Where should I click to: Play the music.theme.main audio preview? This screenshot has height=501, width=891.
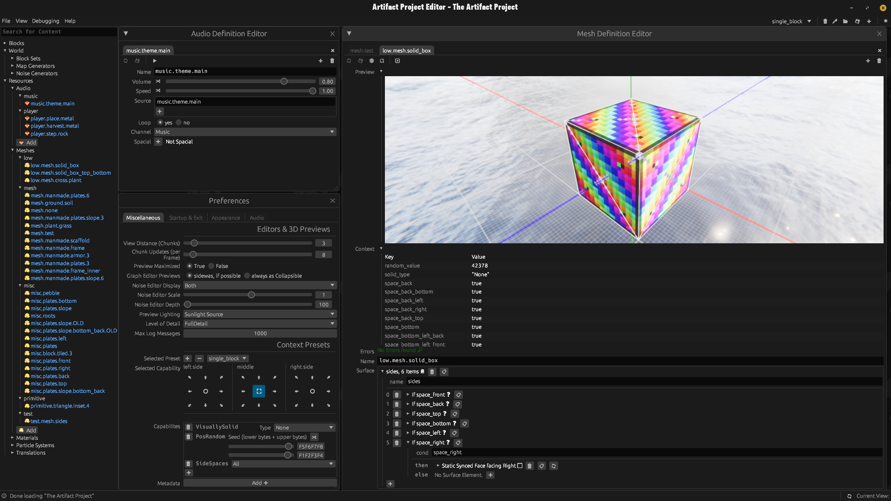tap(155, 61)
